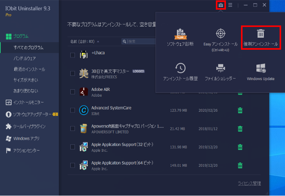Click the Advanced SystemCare program icon
Viewport: 285px width, 196px height.
(84, 110)
